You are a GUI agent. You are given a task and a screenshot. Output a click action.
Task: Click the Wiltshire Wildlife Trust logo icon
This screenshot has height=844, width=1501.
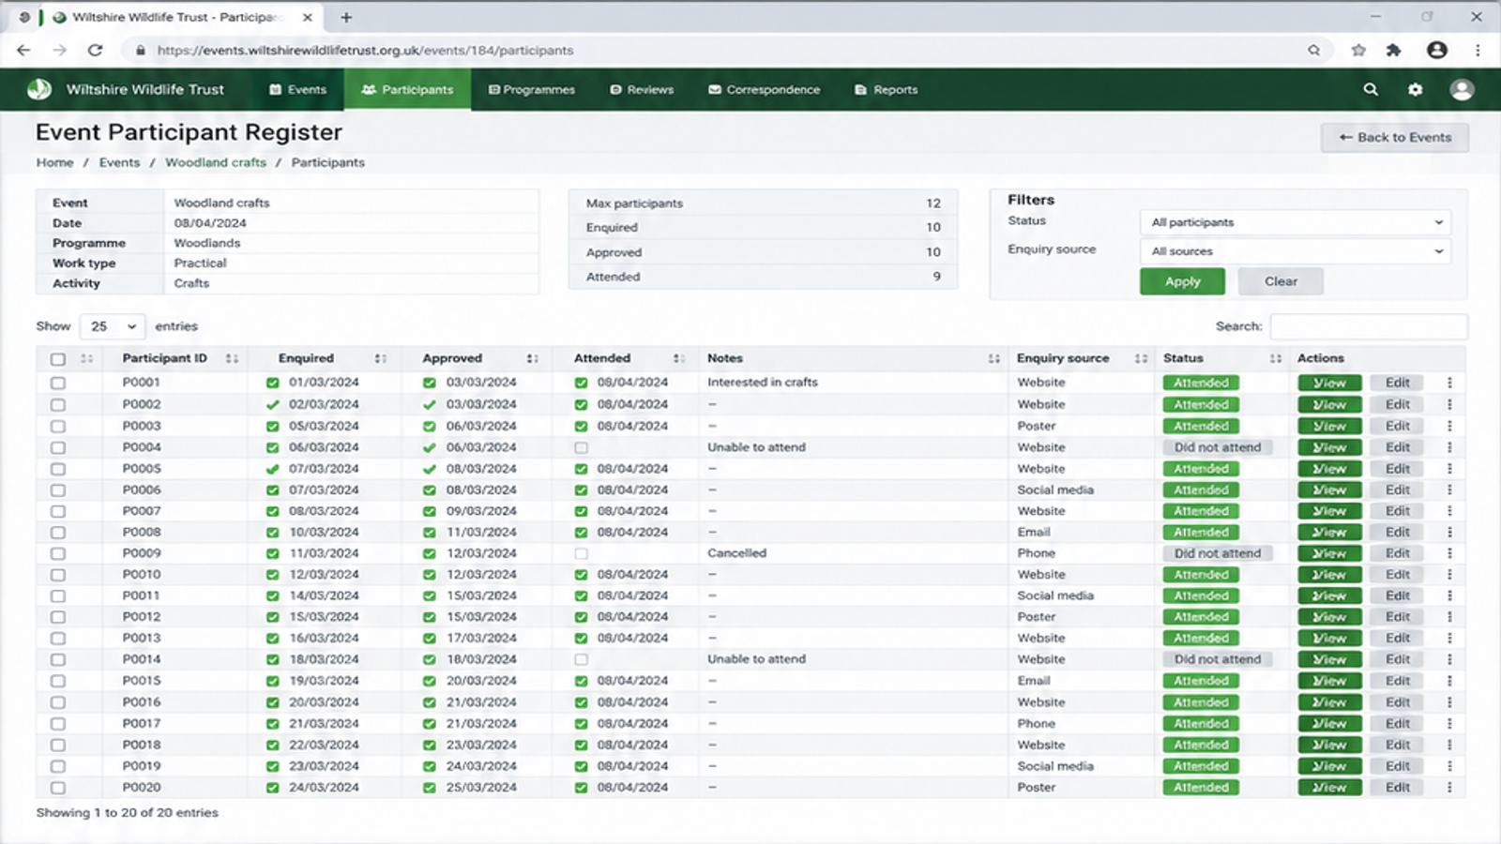click(x=39, y=89)
